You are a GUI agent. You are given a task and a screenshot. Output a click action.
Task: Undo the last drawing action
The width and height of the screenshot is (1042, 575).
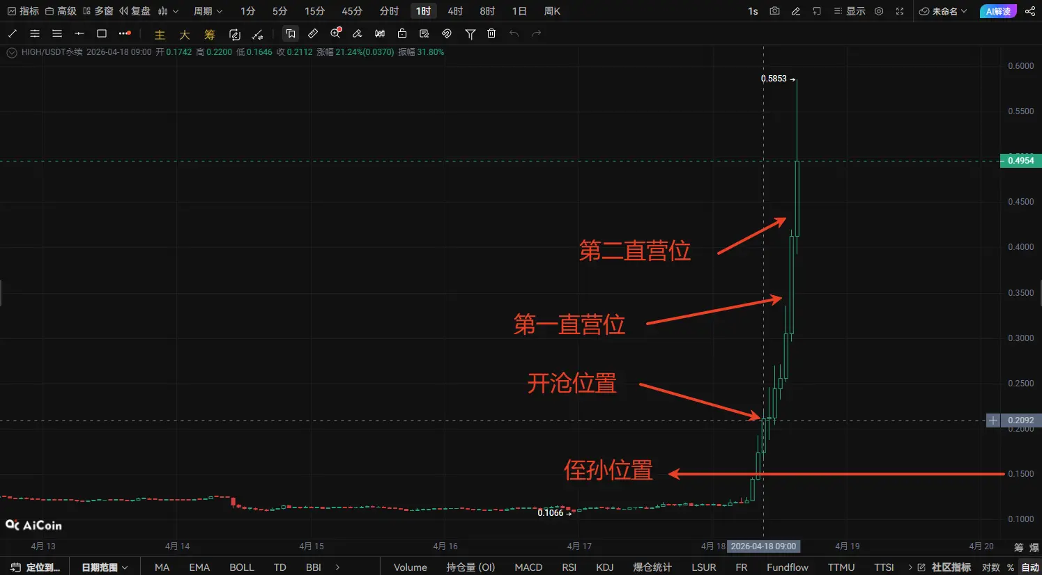tap(514, 33)
